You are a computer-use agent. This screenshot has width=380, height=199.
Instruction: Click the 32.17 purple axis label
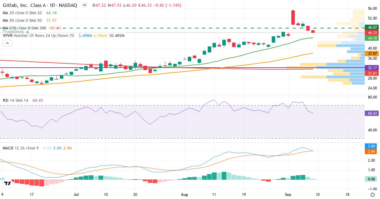[x=372, y=68]
